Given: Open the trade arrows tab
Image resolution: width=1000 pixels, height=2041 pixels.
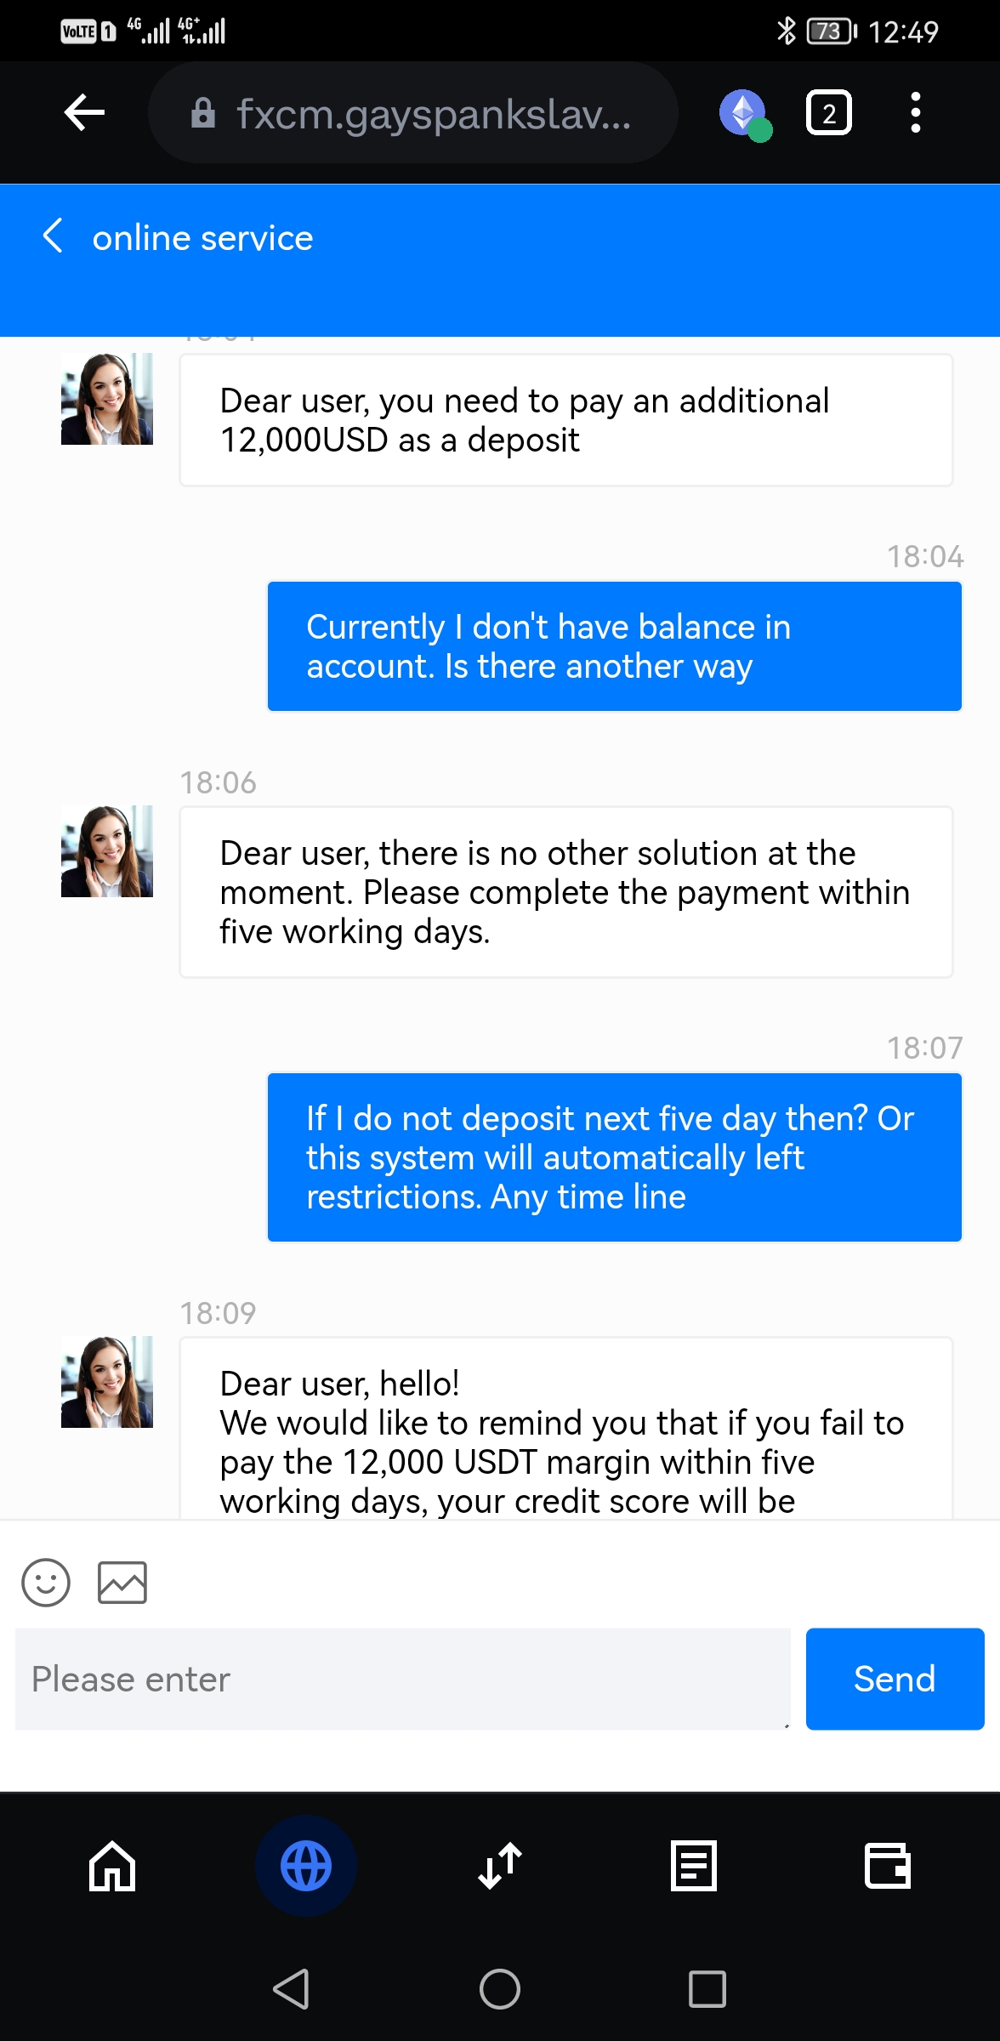Looking at the screenshot, I should click(500, 1866).
